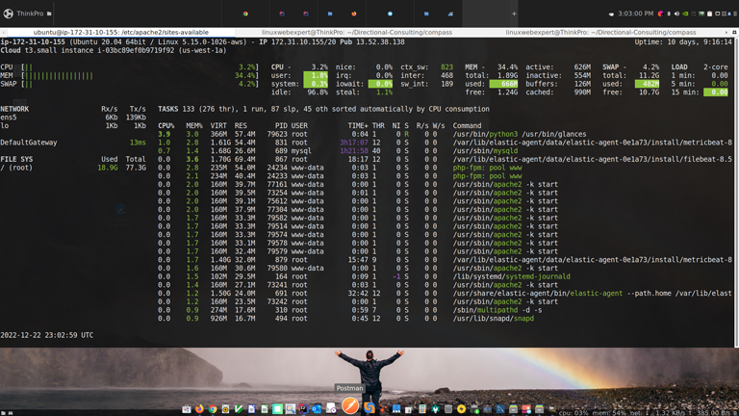This screenshot has height=416, width=739.
Task: Click the CPU% column header
Action: (166, 125)
